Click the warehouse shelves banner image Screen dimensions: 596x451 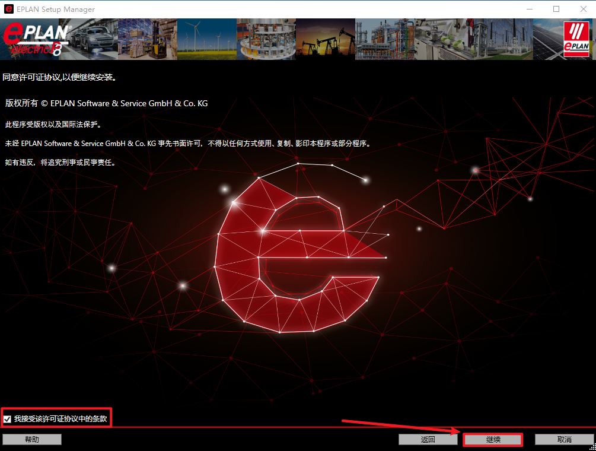[x=147, y=39]
